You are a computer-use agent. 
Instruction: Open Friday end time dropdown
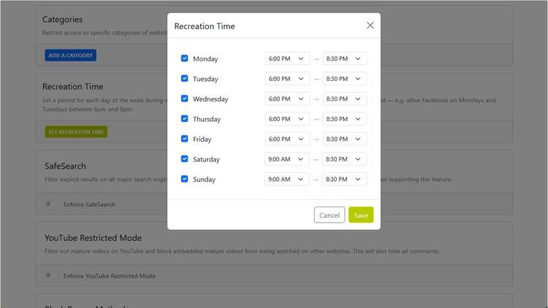(344, 139)
